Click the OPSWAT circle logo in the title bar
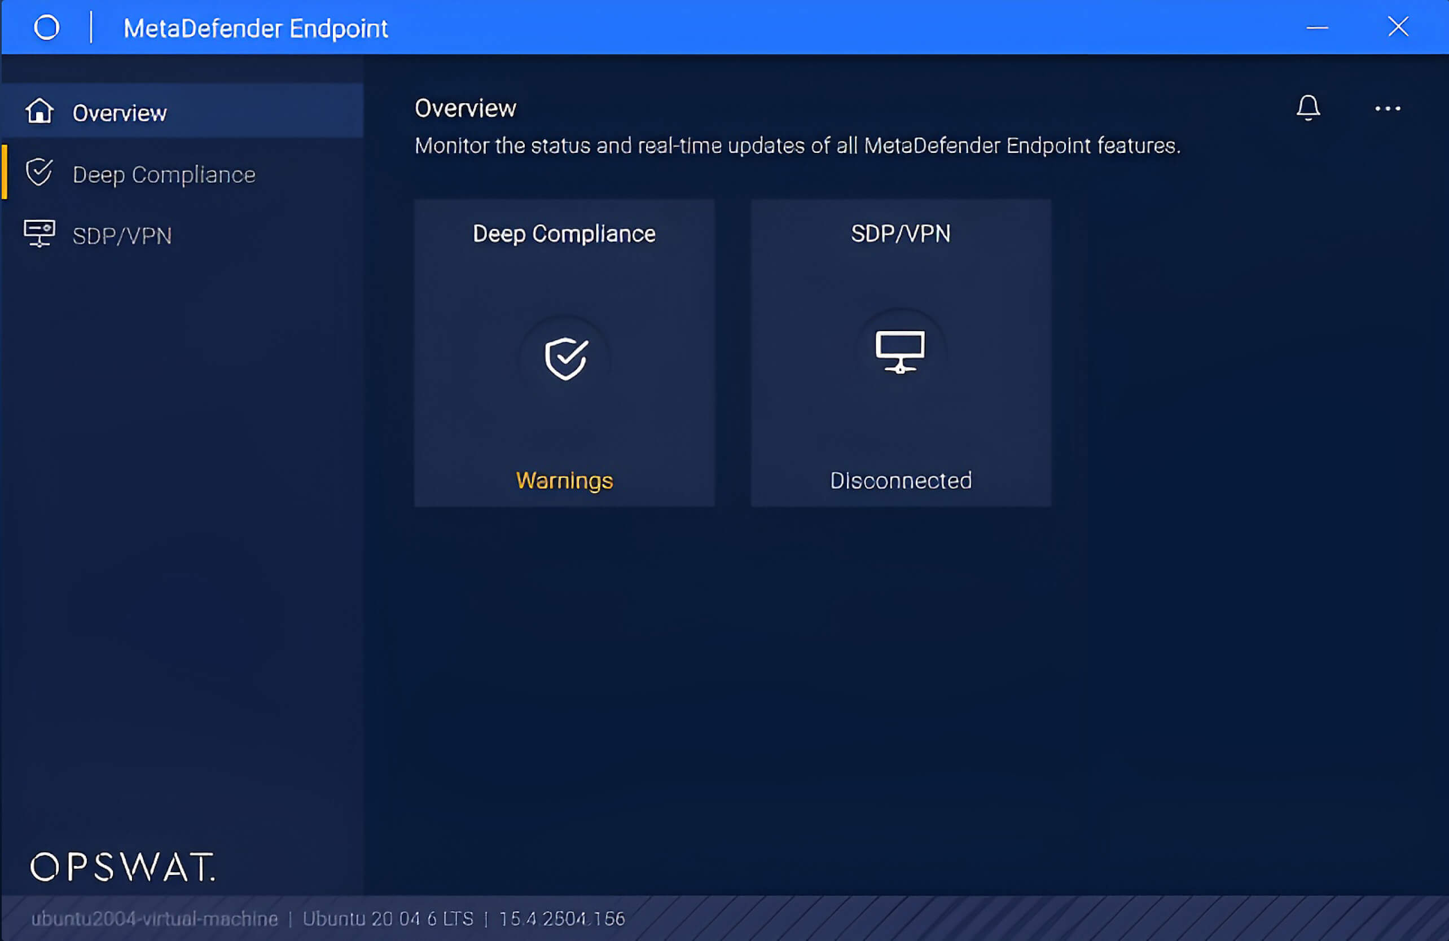Screen dimensions: 1449x941 [x=47, y=27]
